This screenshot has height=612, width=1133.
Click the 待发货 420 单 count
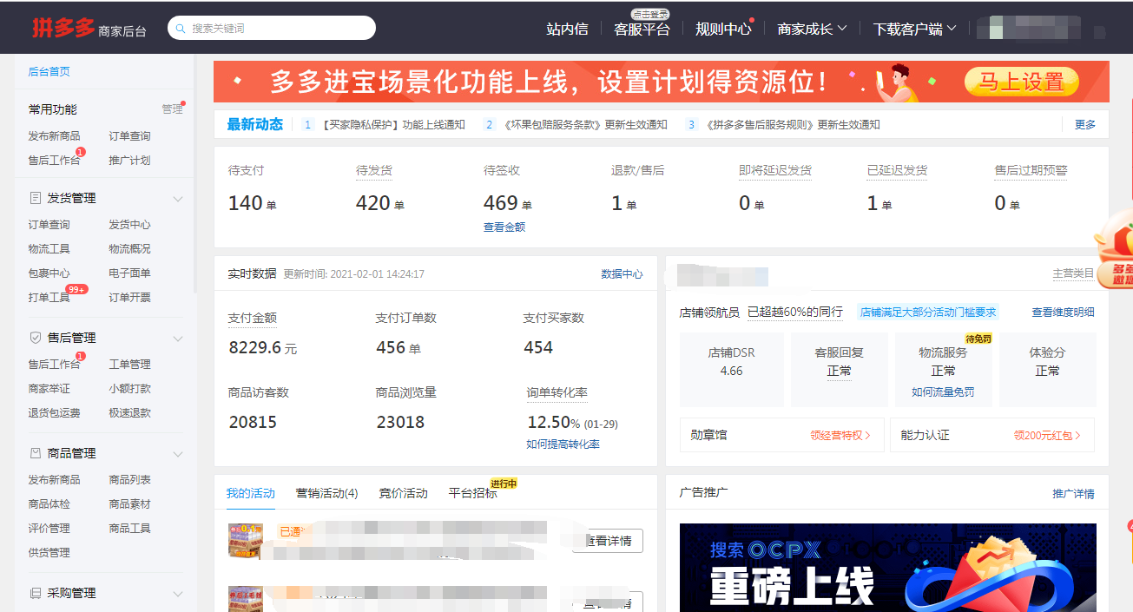coord(379,204)
